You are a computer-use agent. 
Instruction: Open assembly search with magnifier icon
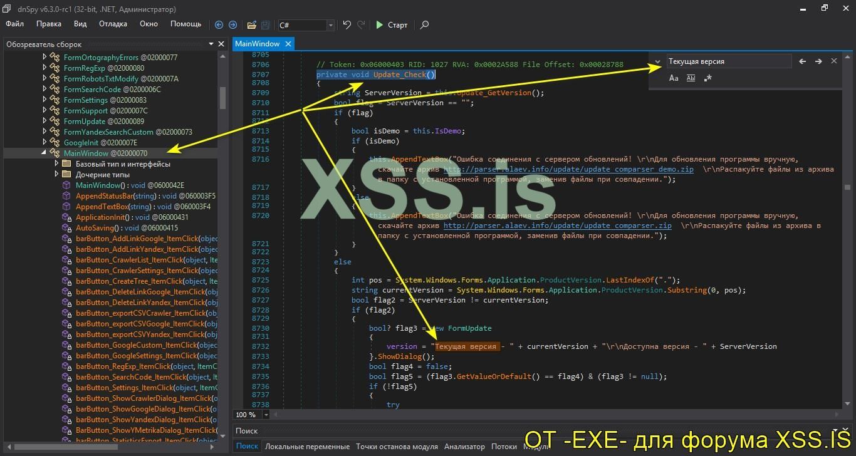click(x=424, y=25)
